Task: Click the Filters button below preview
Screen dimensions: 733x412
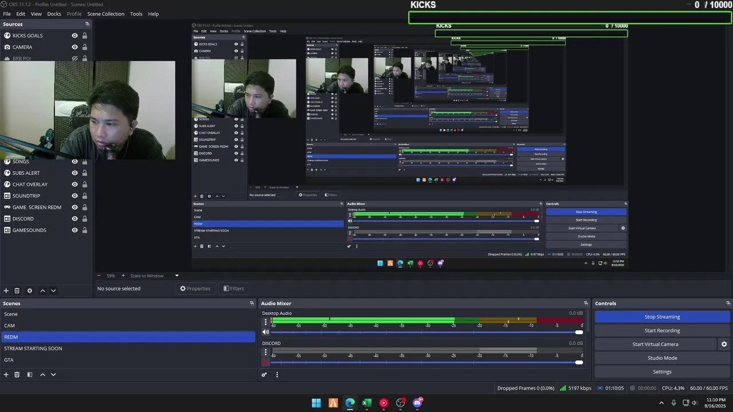Action: pyautogui.click(x=234, y=288)
